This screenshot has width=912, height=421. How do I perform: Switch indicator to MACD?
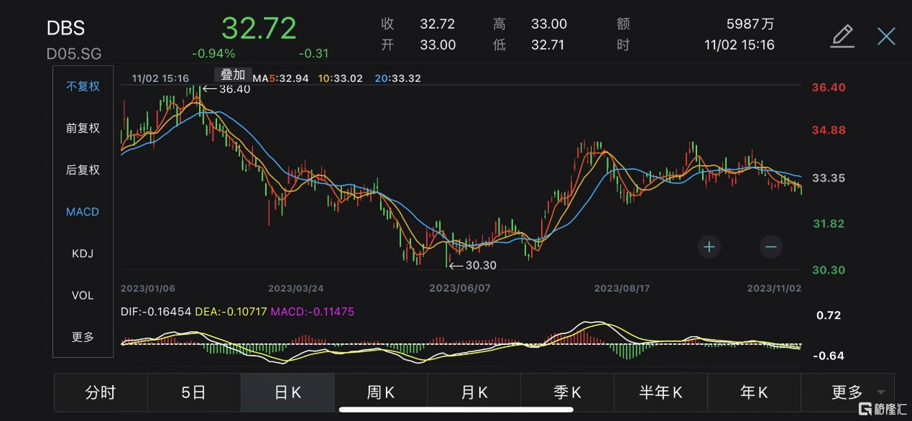tap(83, 212)
